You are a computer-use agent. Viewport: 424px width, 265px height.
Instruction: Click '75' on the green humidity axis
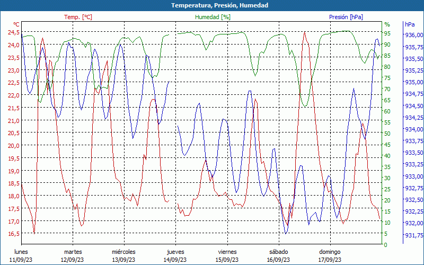point(387,78)
